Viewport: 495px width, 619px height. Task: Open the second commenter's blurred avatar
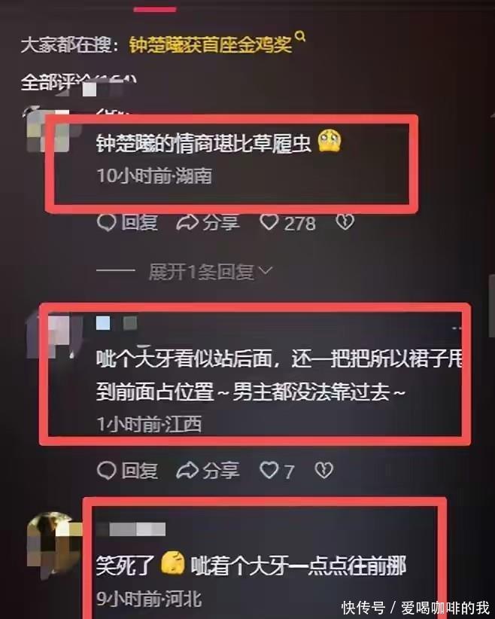pyautogui.click(x=50, y=336)
